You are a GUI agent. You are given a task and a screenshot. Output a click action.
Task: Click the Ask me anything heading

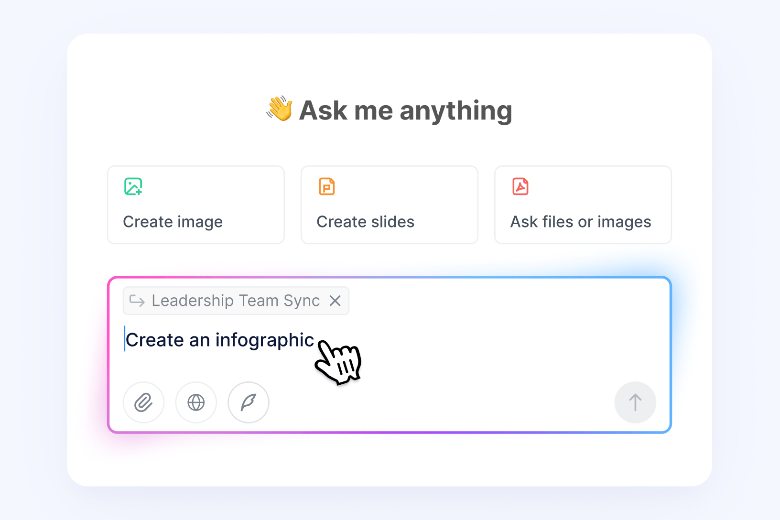tap(405, 110)
